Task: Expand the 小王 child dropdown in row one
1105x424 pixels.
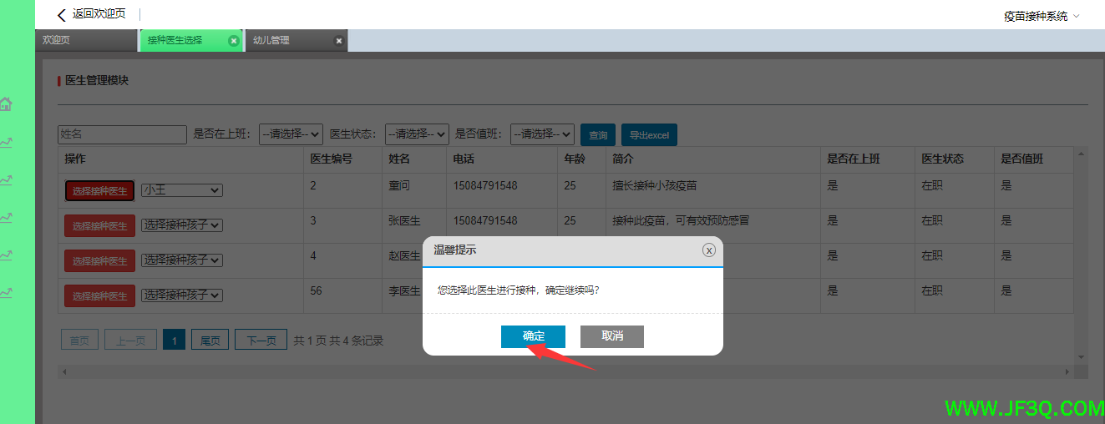Action: (x=181, y=190)
